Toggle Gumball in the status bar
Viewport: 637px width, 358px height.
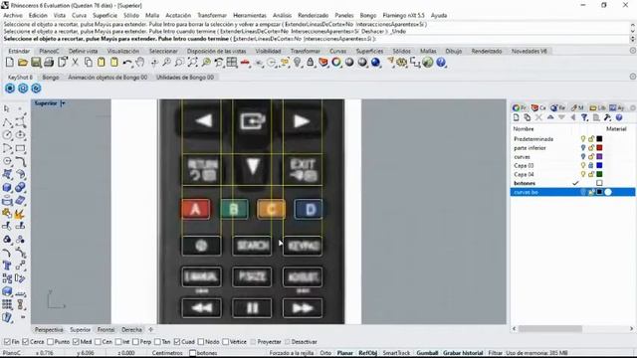click(x=427, y=353)
